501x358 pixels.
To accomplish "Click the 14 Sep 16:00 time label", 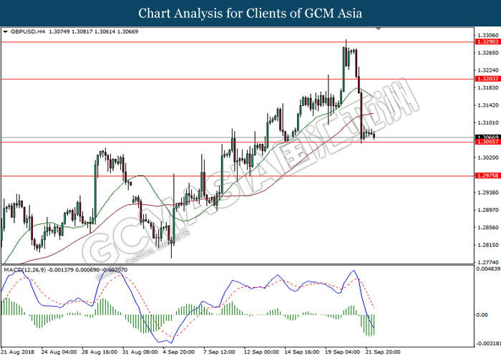I will pos(302,352).
